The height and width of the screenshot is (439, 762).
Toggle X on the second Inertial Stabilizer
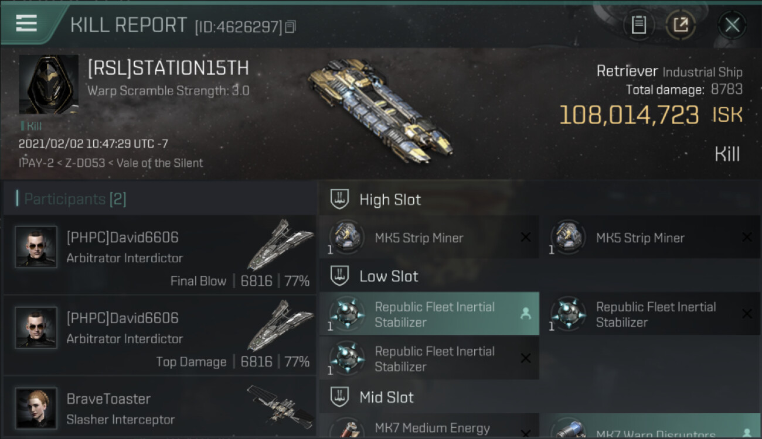747,314
